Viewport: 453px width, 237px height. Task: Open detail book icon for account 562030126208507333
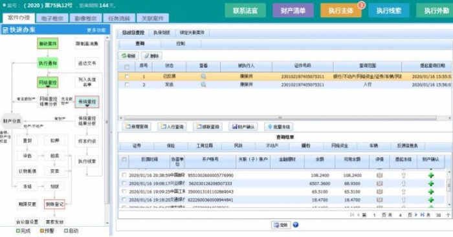click(379, 183)
